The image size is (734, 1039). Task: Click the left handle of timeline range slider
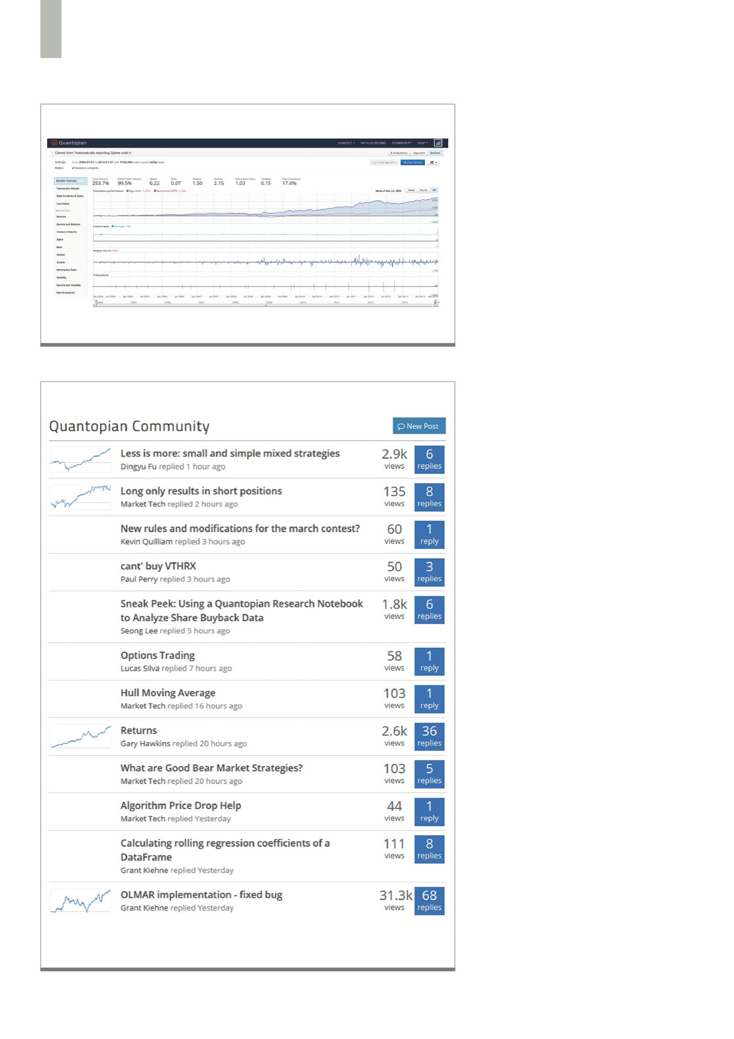click(96, 303)
